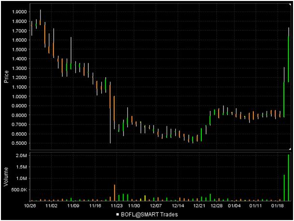Click the 1.0M volume axis label
294x221 pixels.
tap(21, 179)
